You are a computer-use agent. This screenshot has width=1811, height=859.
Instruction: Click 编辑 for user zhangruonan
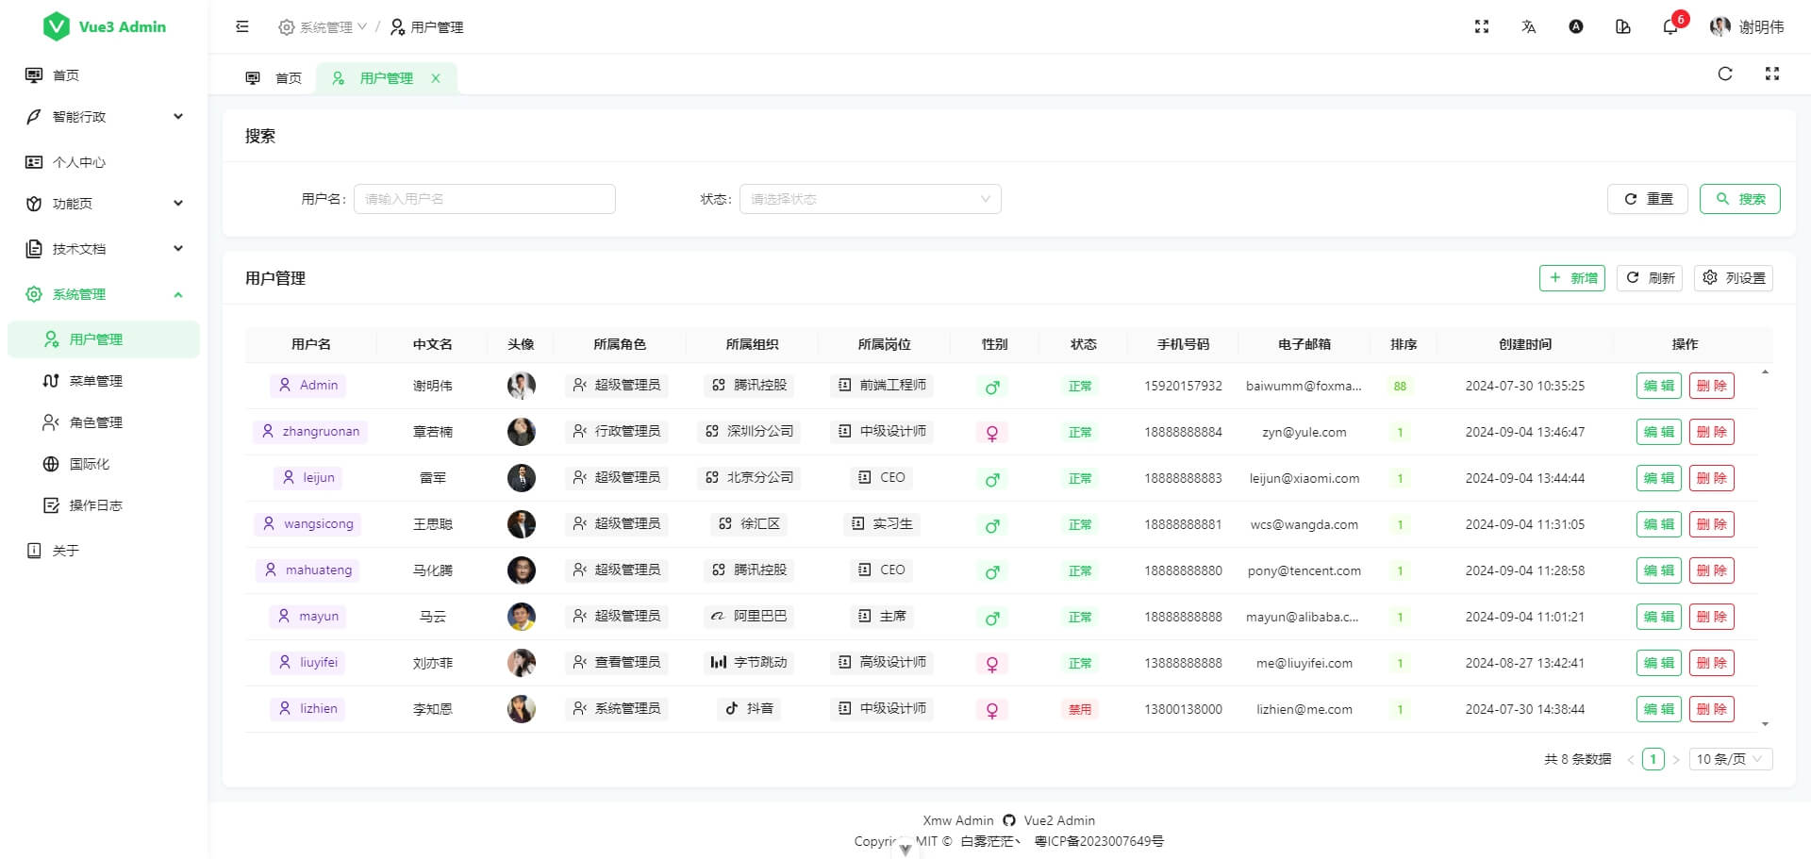click(1657, 432)
